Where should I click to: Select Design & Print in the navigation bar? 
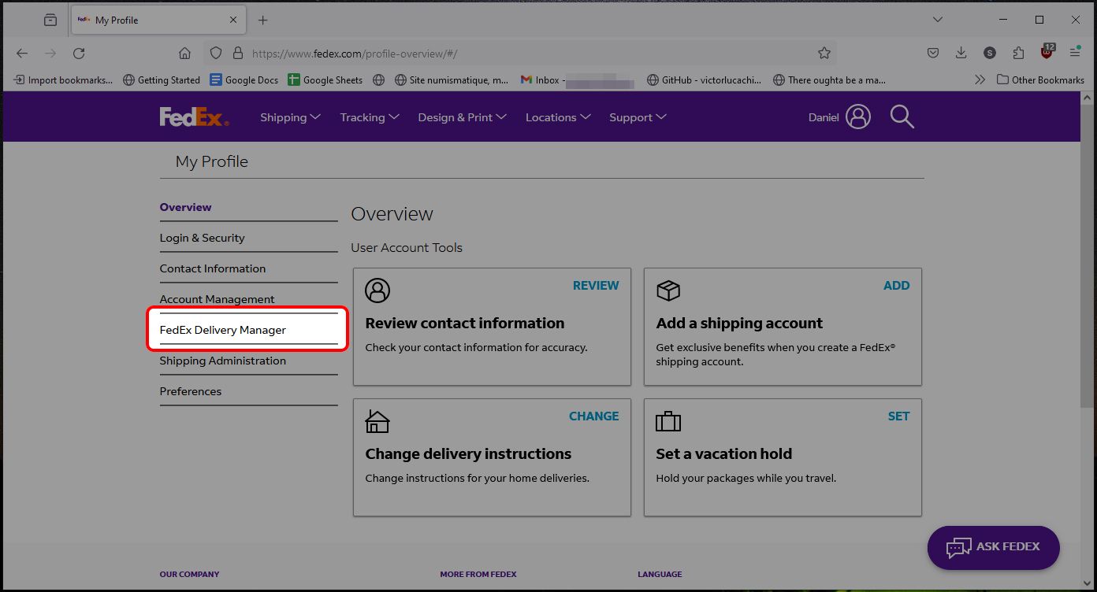[461, 117]
